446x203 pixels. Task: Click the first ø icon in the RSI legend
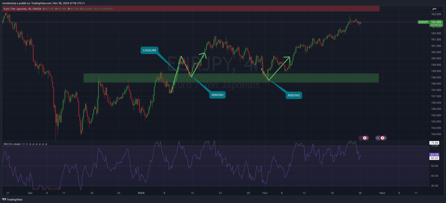tap(30, 144)
